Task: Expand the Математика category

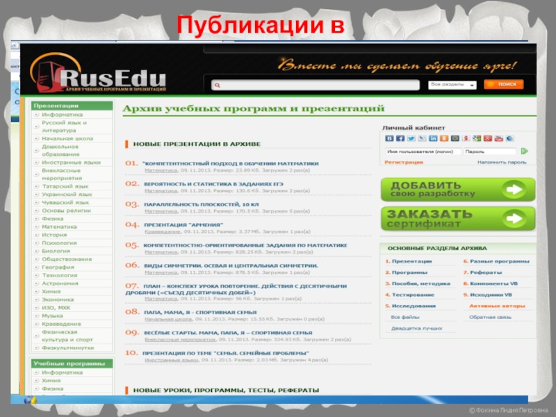Action: [36, 227]
